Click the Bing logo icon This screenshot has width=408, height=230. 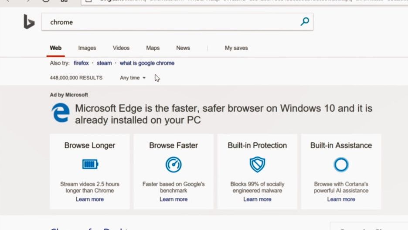click(x=29, y=22)
